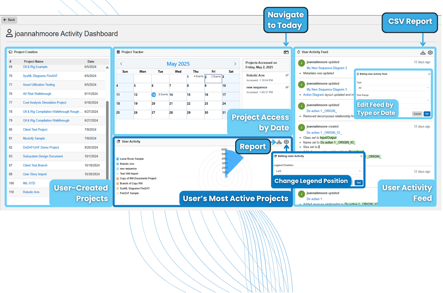Click Project Tracker calendar grid icon
The height and width of the screenshot is (293, 443).
[x=118, y=52]
